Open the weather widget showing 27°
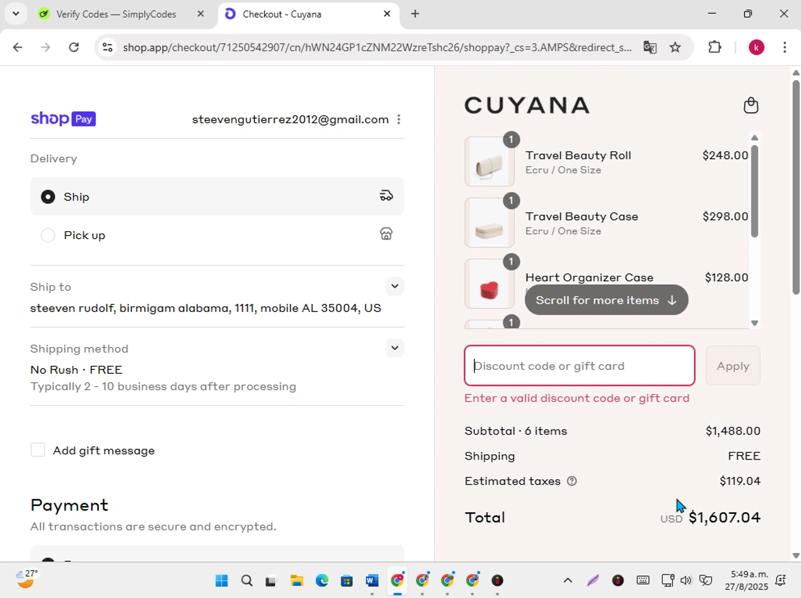The width and height of the screenshot is (801, 598). click(26, 579)
